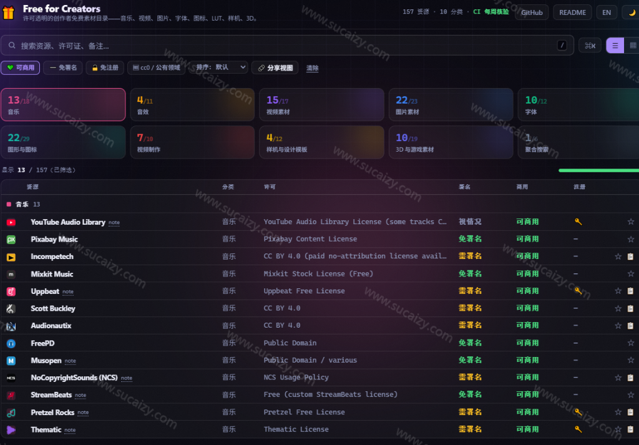Click the green progress bar indicator
Screen dimensions: 639x445
click(598, 170)
